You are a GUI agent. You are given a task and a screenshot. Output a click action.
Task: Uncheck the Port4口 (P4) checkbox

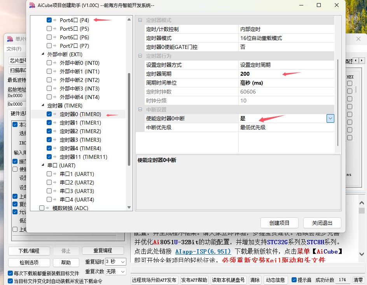(49, 20)
